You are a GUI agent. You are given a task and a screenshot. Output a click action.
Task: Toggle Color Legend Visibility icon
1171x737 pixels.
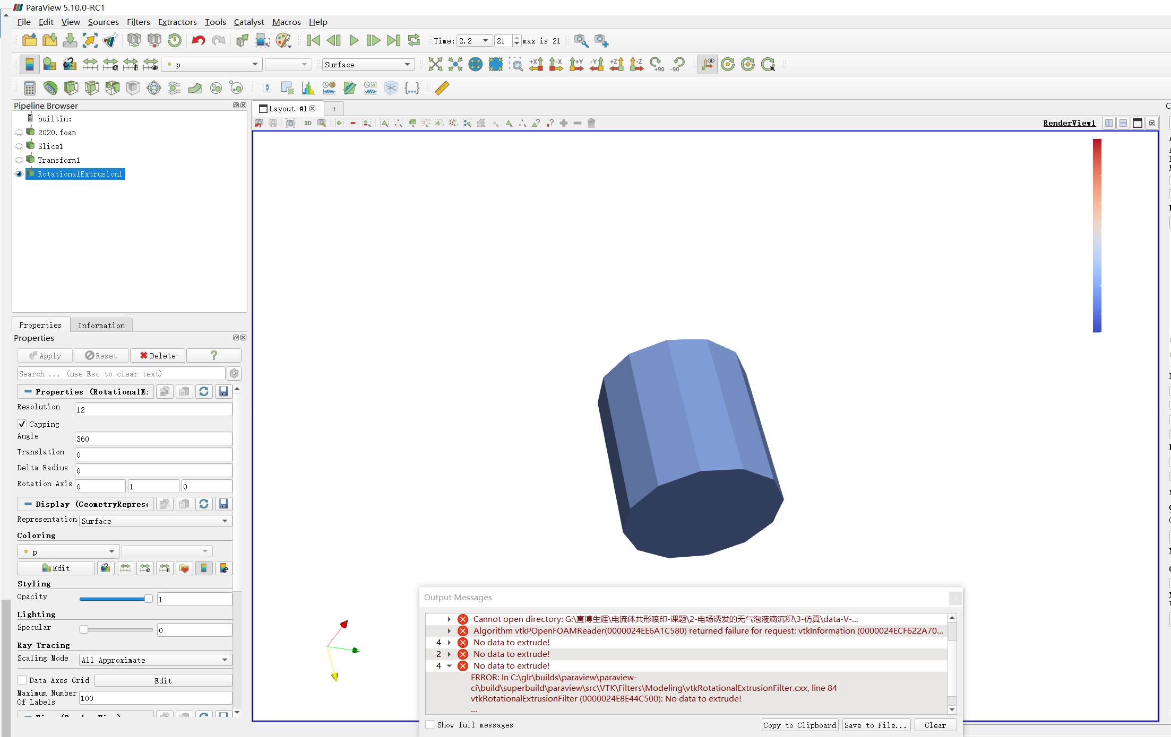click(30, 65)
